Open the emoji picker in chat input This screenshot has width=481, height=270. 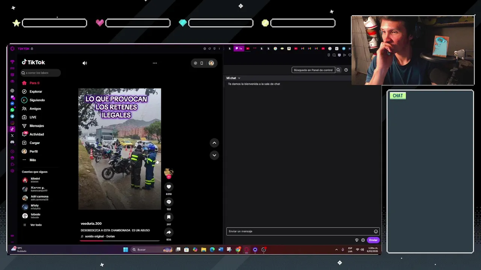pos(376,231)
